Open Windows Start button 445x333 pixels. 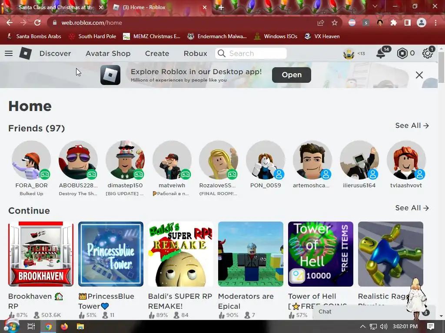[11, 326]
